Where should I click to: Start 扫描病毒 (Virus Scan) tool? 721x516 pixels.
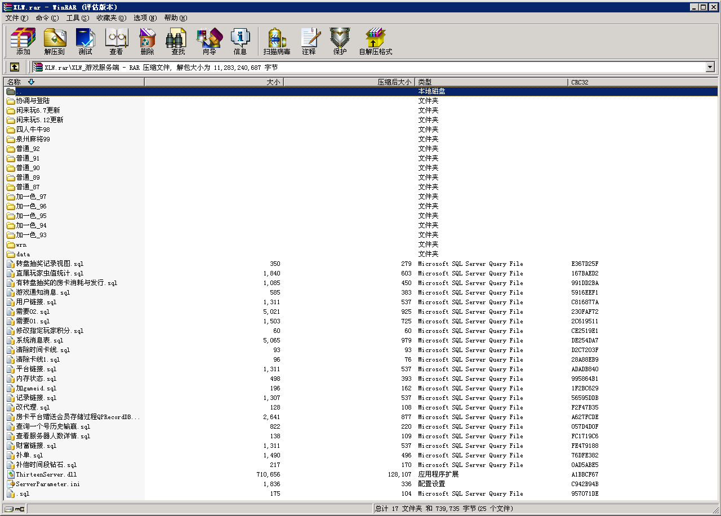pyautogui.click(x=277, y=42)
